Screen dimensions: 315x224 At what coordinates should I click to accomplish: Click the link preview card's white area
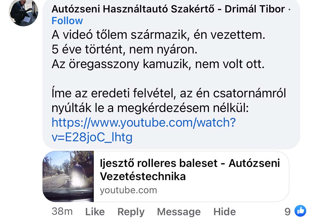191,176
